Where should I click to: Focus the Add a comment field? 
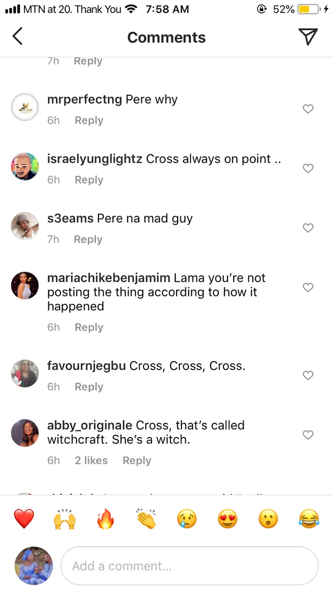pos(190,566)
